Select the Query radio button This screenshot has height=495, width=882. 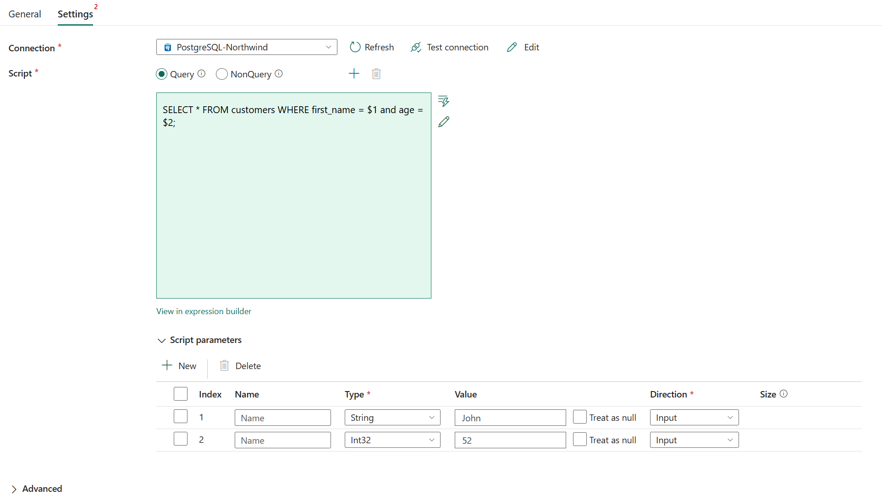(161, 74)
